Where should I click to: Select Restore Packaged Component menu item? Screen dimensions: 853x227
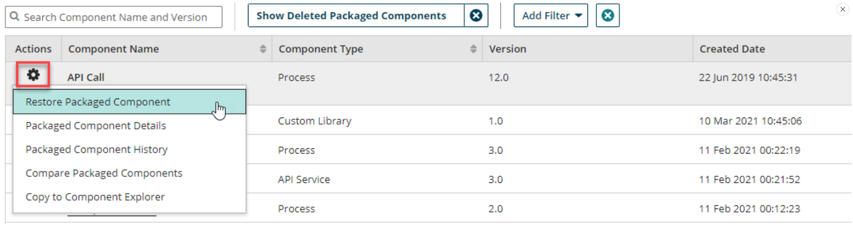click(98, 102)
